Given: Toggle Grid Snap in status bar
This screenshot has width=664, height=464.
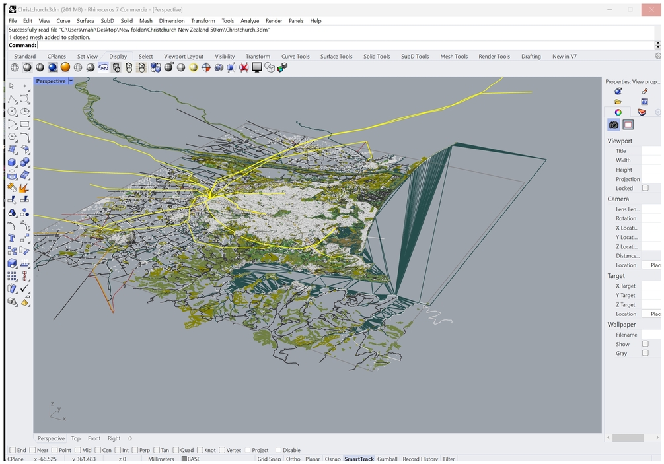Looking at the screenshot, I should [x=269, y=459].
